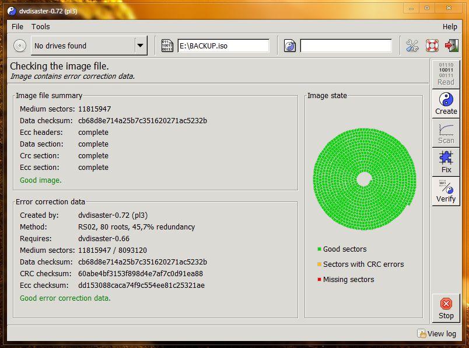Click the yellow CRC errors swatch

[319, 264]
